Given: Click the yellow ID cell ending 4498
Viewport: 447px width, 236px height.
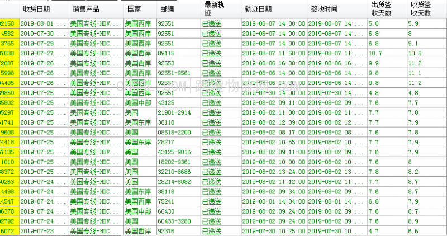Looking at the screenshot, I should click(x=9, y=191).
